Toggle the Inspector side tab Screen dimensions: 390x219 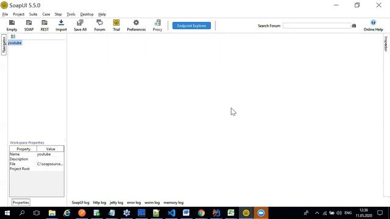pos(386,44)
